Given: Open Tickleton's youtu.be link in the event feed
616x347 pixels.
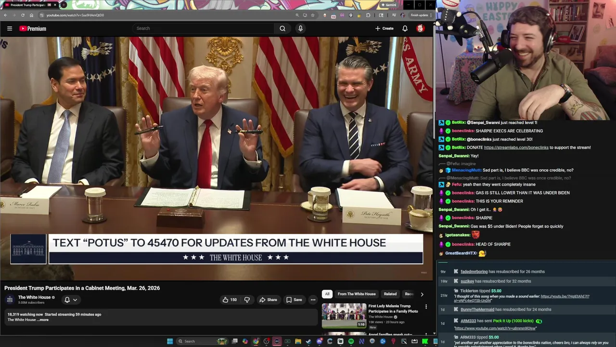Looking at the screenshot, I should (x=522, y=298).
